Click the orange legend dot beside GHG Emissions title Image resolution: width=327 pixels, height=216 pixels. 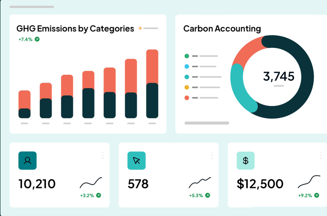[x=140, y=28]
